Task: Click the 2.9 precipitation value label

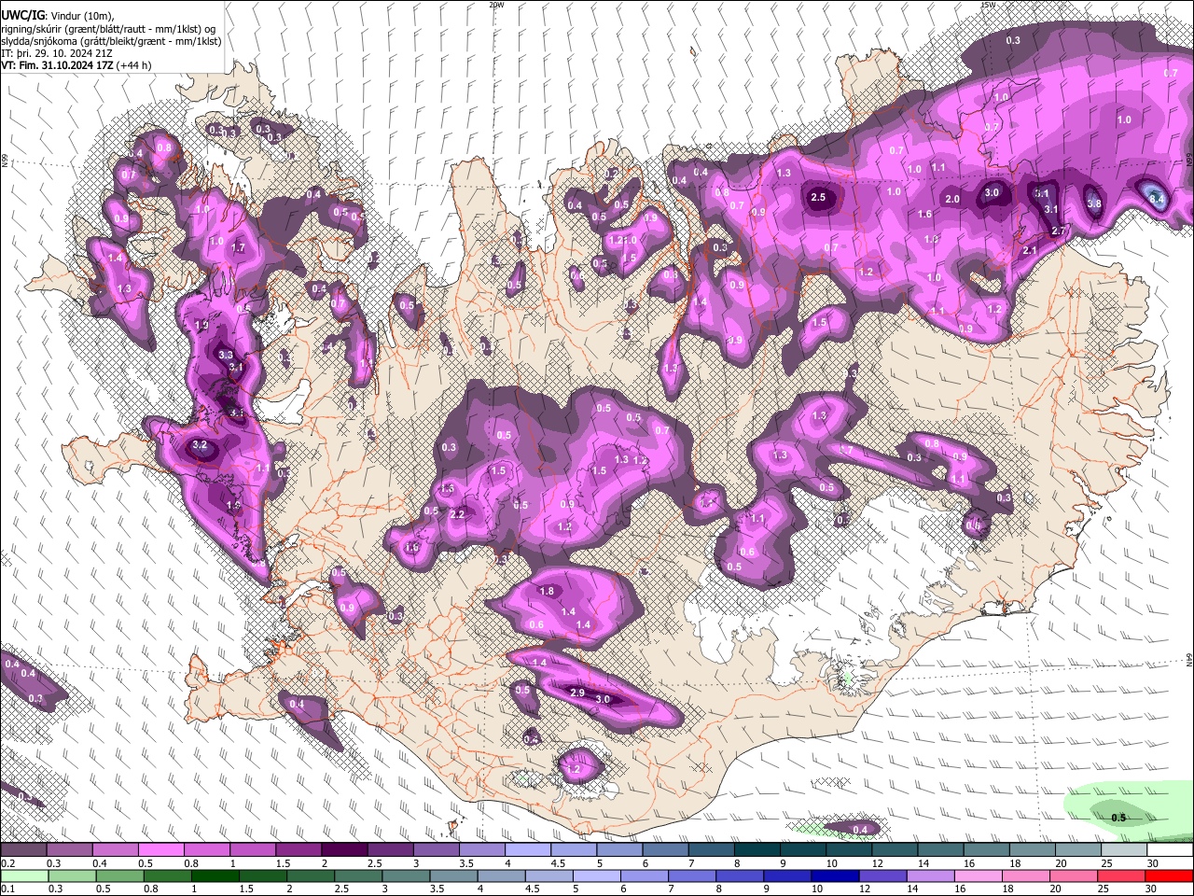Action: pyautogui.click(x=576, y=693)
